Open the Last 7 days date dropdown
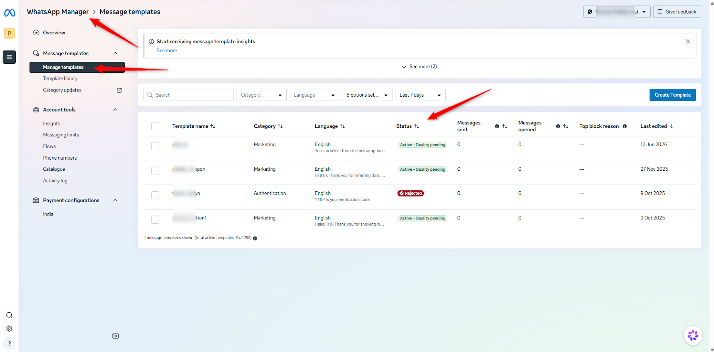 point(420,95)
